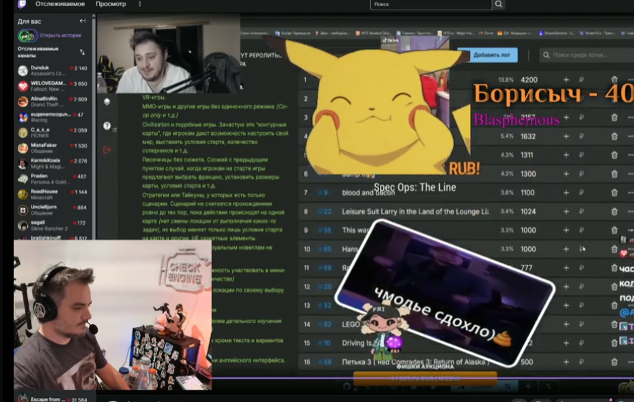Open AlinaRinRin channel
The width and height of the screenshot is (634, 402).
tap(53, 102)
